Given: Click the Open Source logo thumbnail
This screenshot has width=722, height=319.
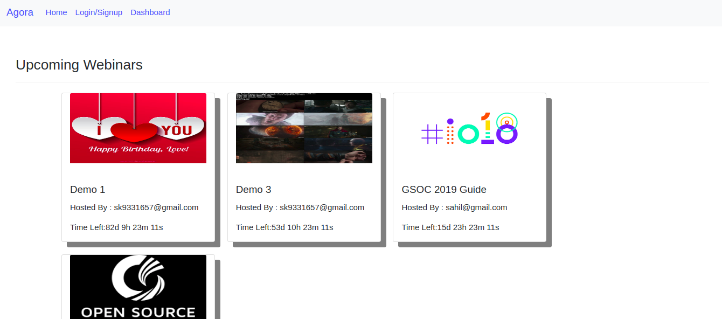Looking at the screenshot, I should [138, 287].
